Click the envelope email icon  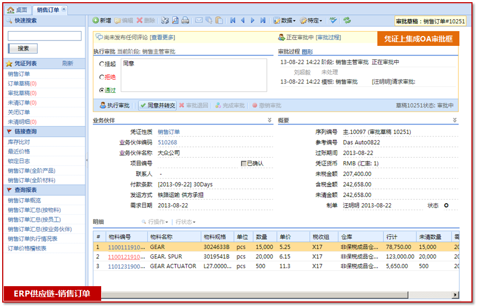tap(199, 20)
